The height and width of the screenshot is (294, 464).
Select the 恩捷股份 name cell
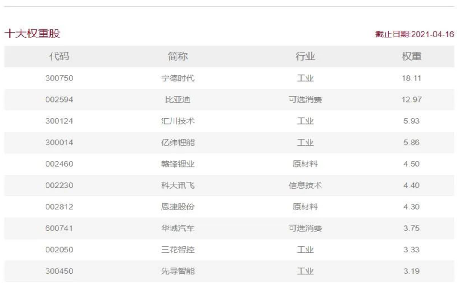point(178,207)
